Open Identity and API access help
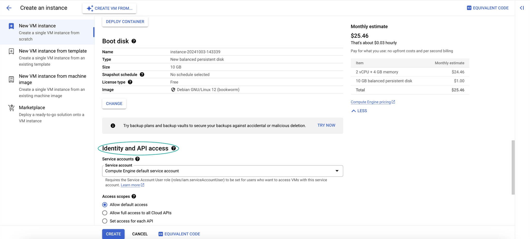 pyautogui.click(x=174, y=148)
